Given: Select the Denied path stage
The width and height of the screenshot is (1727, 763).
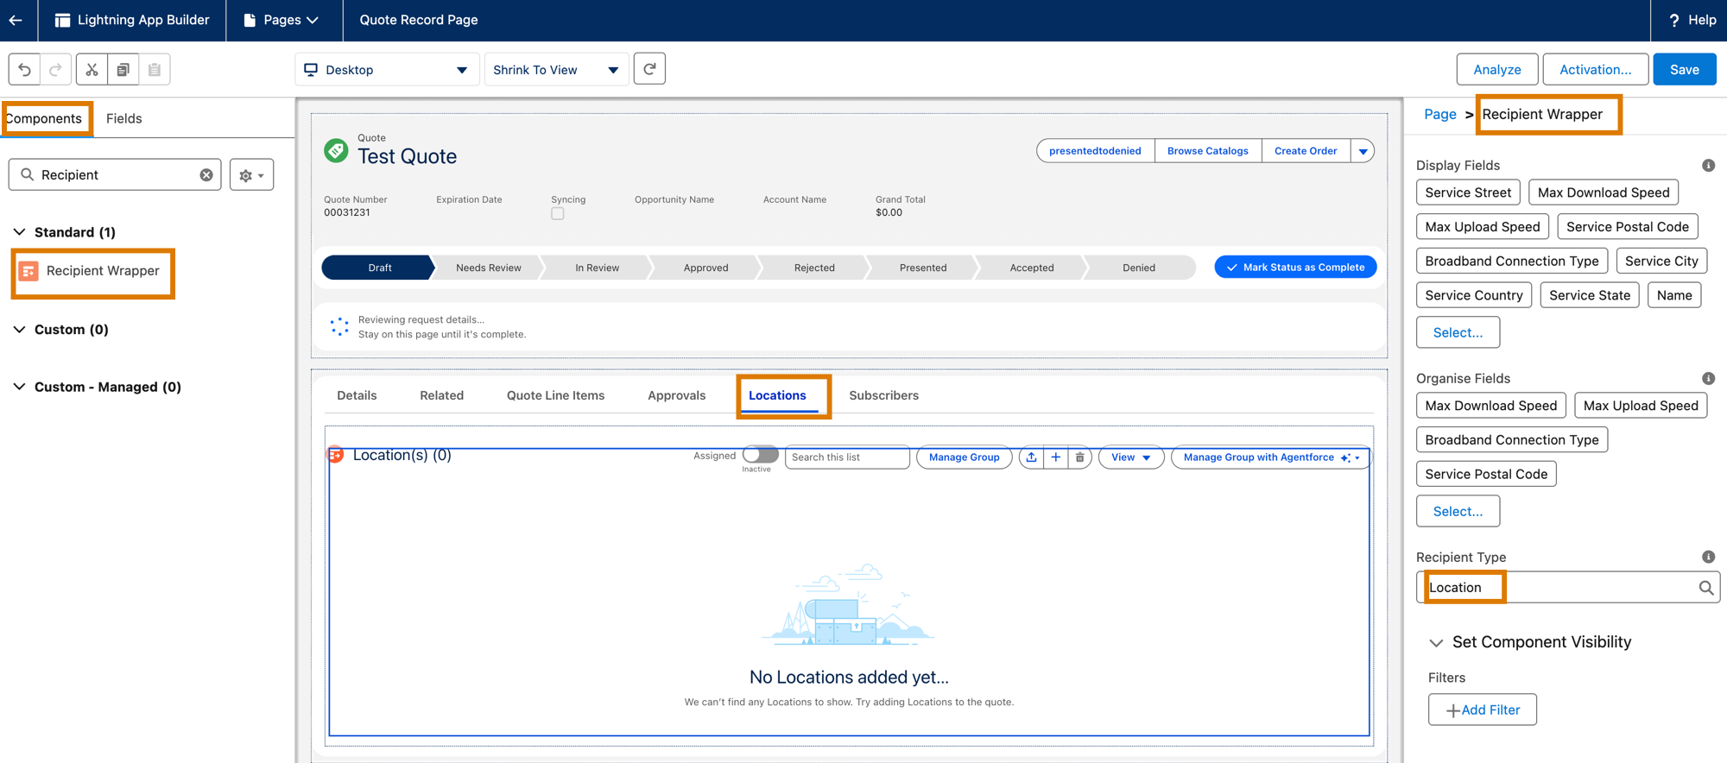Looking at the screenshot, I should pyautogui.click(x=1138, y=268).
